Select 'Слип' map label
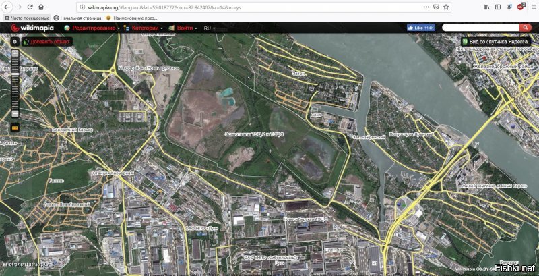This screenshot has height=276, width=539. pos(316,115)
